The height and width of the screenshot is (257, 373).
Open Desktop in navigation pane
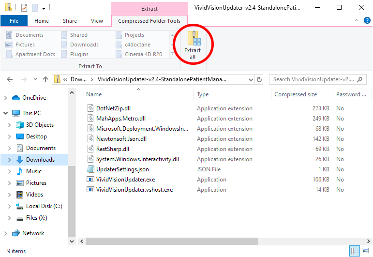(31, 136)
